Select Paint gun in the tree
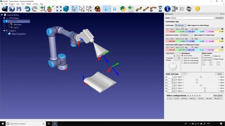This screenshot has height=126, width=225. tap(18, 24)
